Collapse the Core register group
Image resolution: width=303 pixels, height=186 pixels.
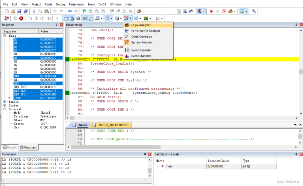tap(4, 36)
